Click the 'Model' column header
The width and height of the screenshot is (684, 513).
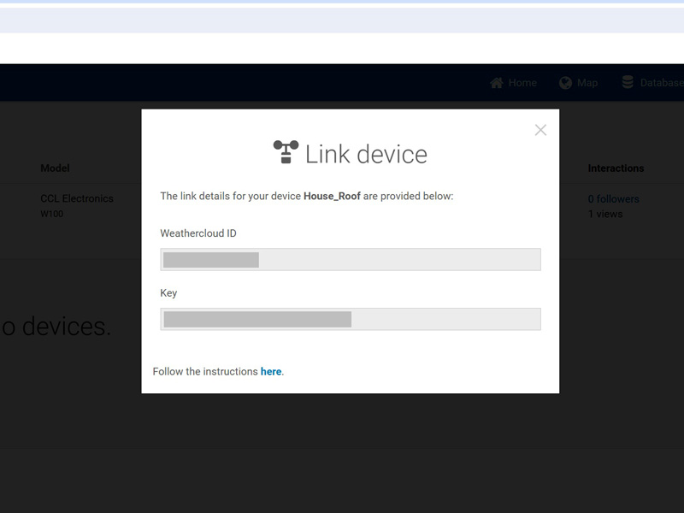[55, 168]
